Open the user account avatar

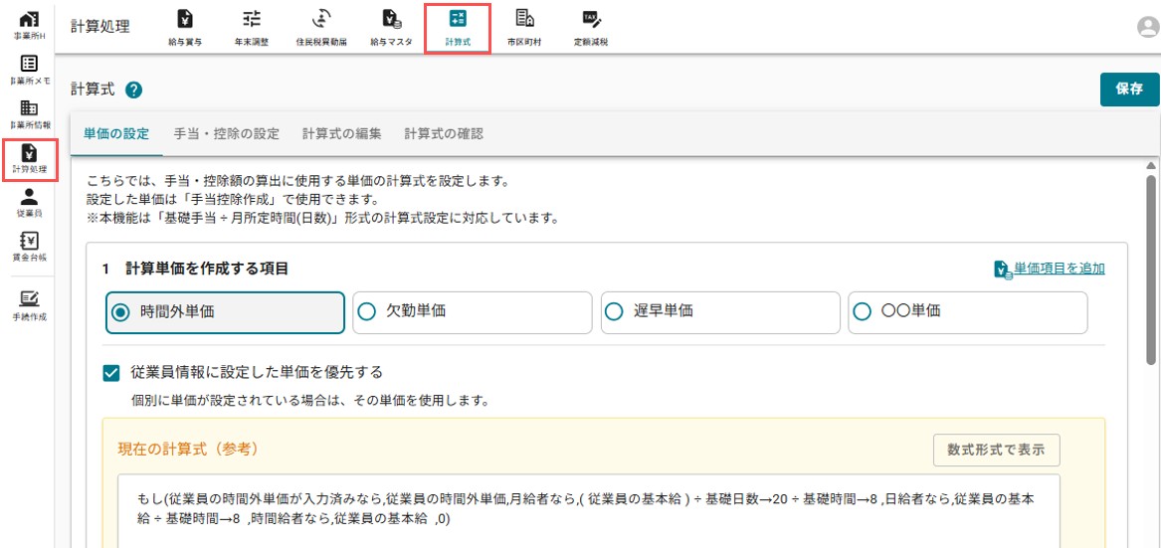(1148, 28)
